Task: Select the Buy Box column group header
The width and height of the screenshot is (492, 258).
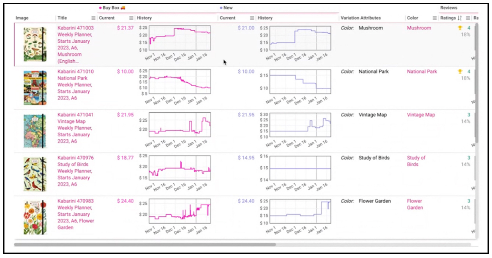Action: [112, 8]
